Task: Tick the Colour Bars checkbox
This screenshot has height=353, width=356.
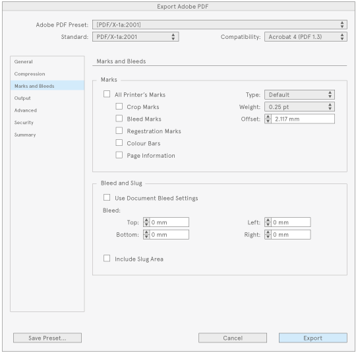Action: (119, 143)
